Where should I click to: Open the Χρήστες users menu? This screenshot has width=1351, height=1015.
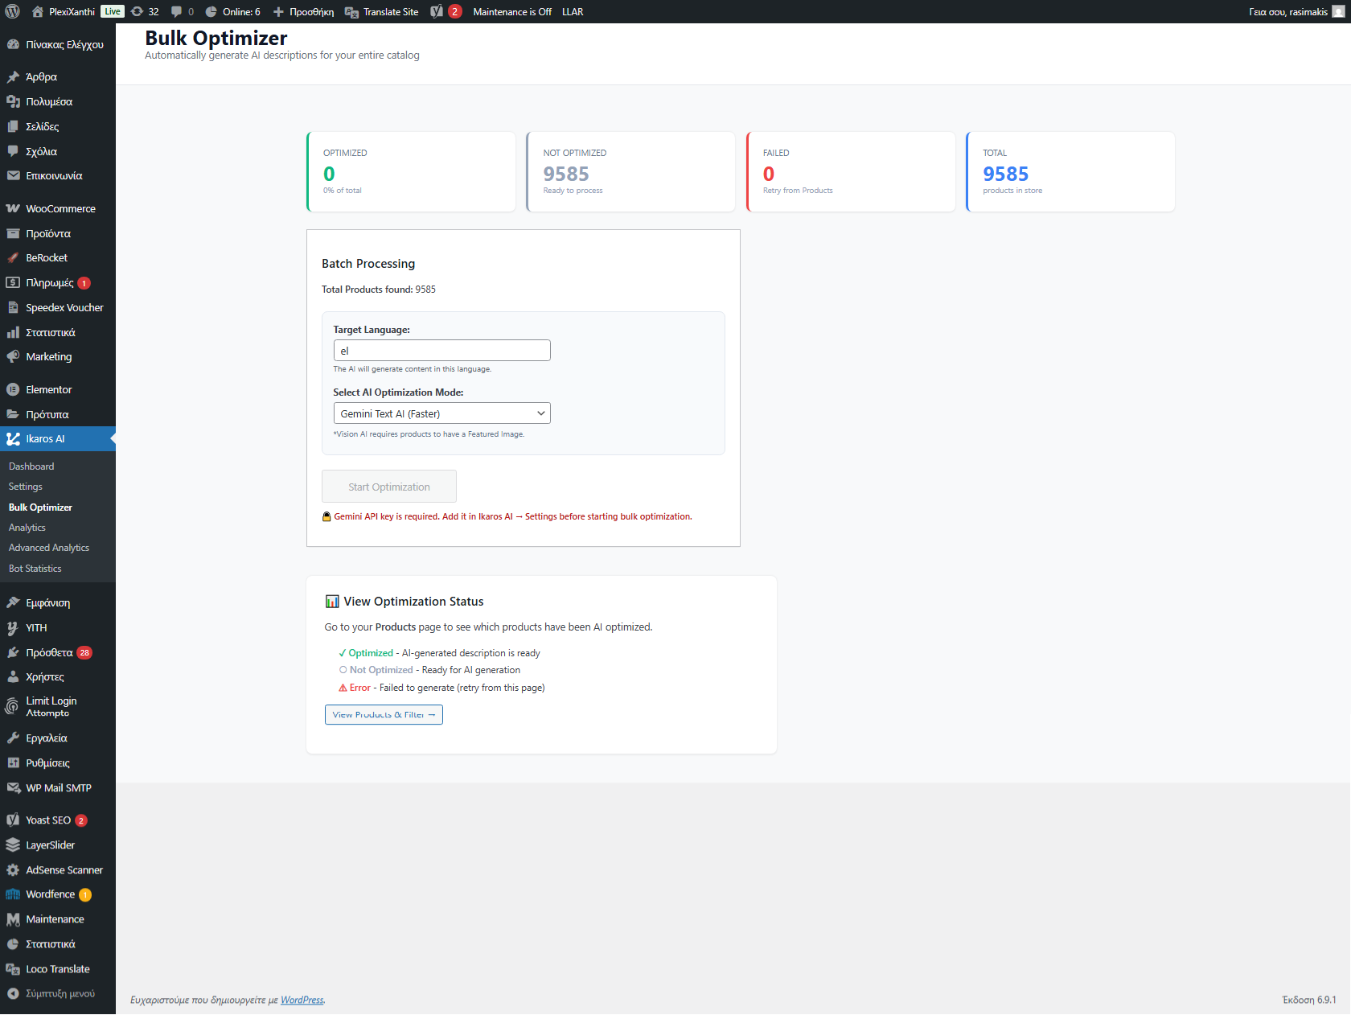tap(58, 676)
